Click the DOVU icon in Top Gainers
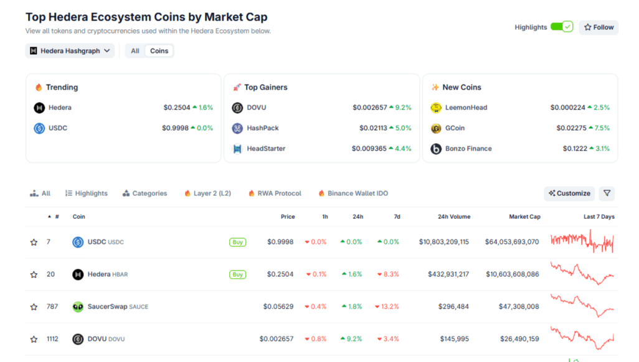Screen dimensions: 639x362 [237, 108]
